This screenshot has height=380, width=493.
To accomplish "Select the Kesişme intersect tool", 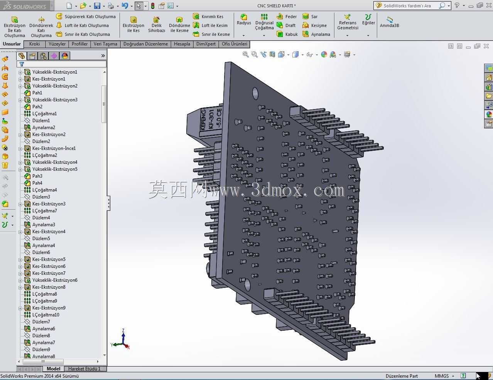I will (314, 25).
